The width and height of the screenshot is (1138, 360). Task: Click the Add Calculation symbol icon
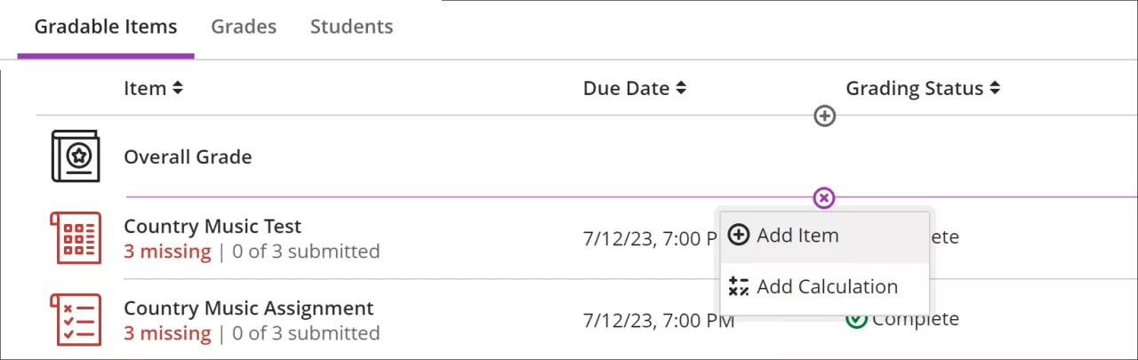tap(738, 287)
